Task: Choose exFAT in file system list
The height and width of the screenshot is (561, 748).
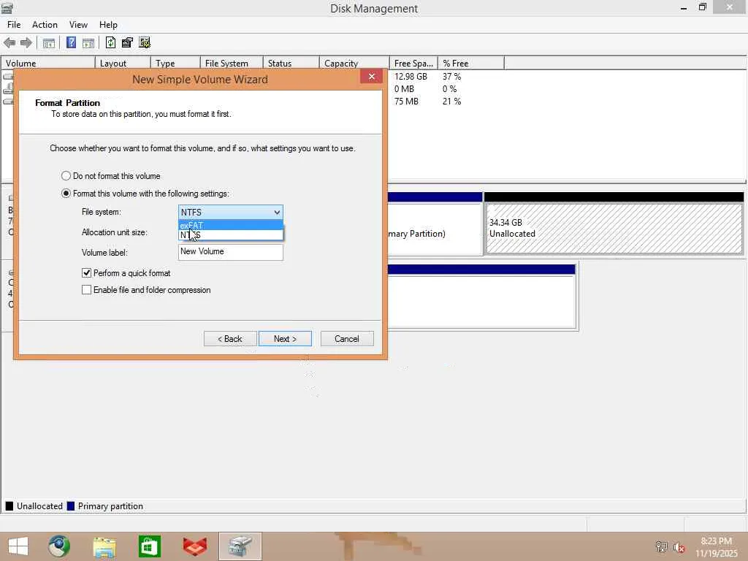Action: point(230,225)
